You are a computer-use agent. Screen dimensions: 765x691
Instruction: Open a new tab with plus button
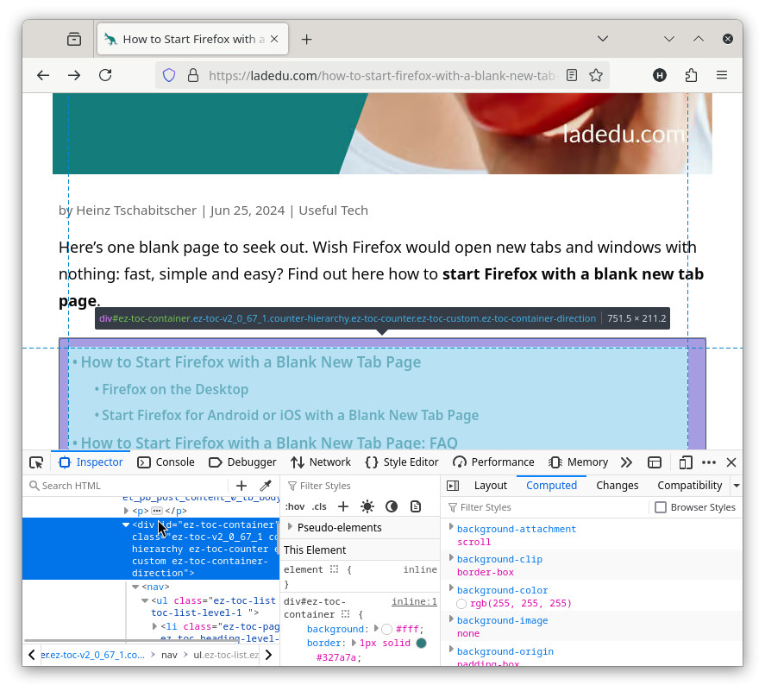pos(306,40)
